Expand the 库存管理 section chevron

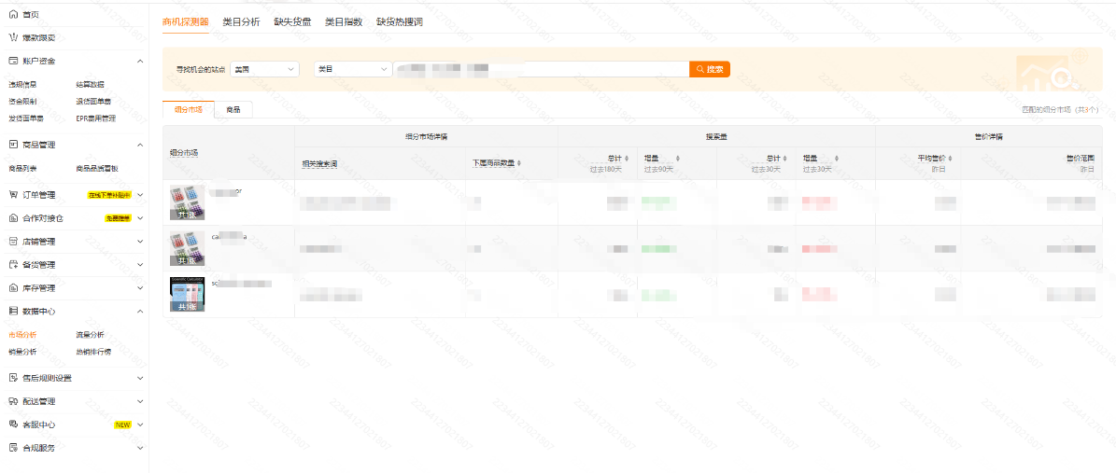(140, 288)
